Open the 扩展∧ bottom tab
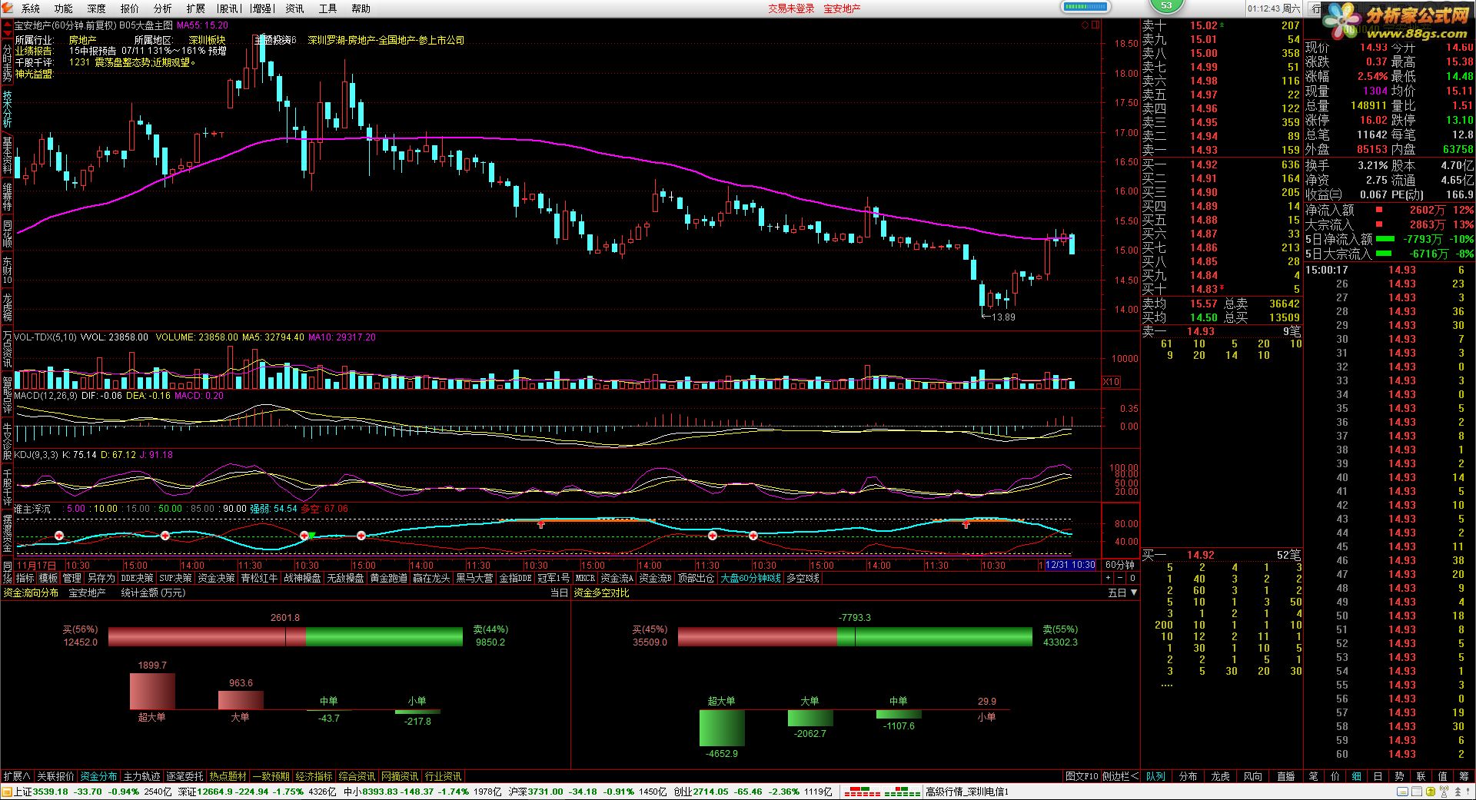 [x=17, y=776]
